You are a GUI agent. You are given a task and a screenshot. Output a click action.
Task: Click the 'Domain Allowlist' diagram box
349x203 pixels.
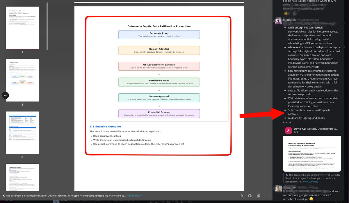click(159, 50)
